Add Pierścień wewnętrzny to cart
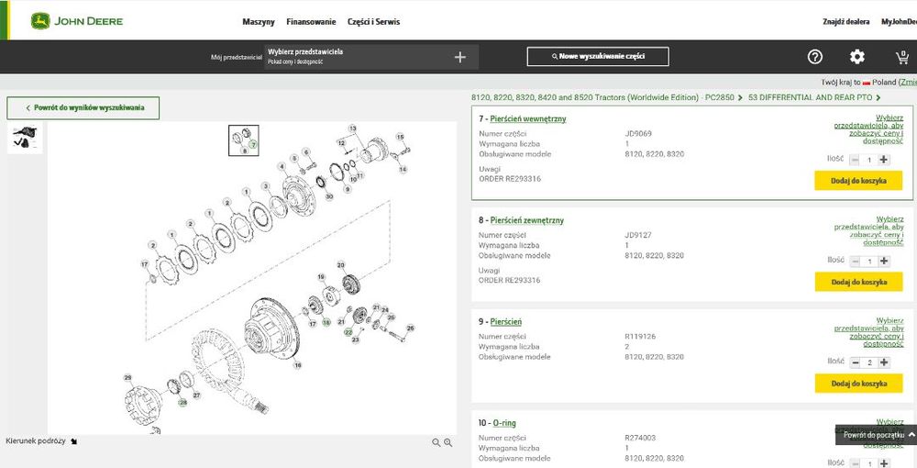The width and height of the screenshot is (917, 468). [858, 181]
